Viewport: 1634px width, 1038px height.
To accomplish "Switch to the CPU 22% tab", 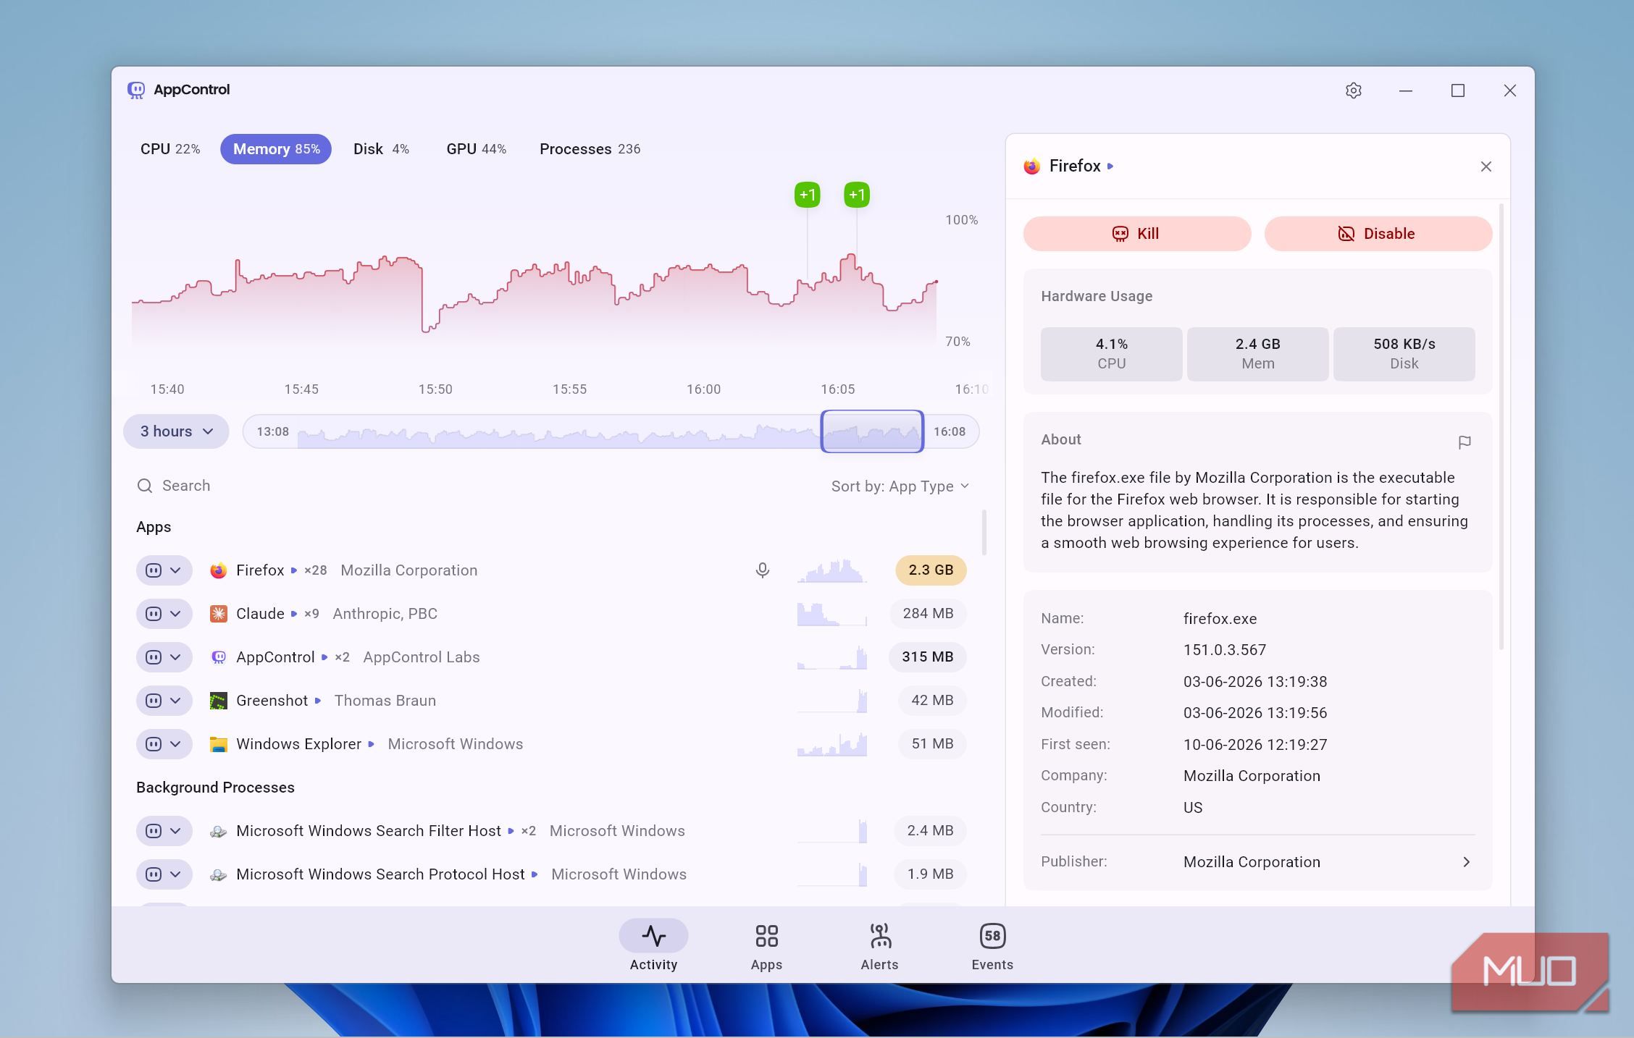I will coord(170,149).
